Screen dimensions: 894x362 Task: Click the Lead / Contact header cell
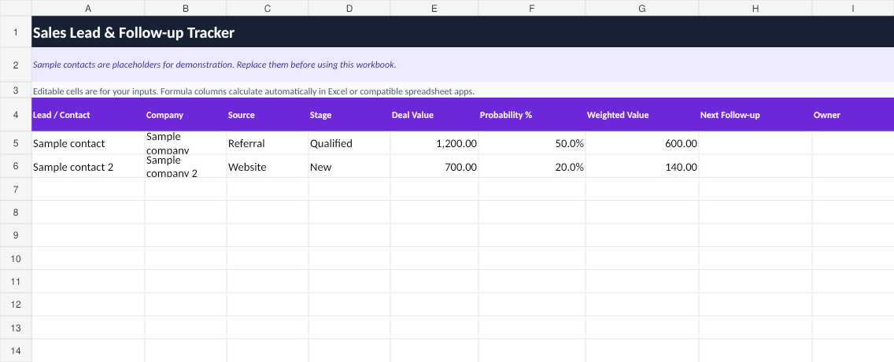pos(88,115)
